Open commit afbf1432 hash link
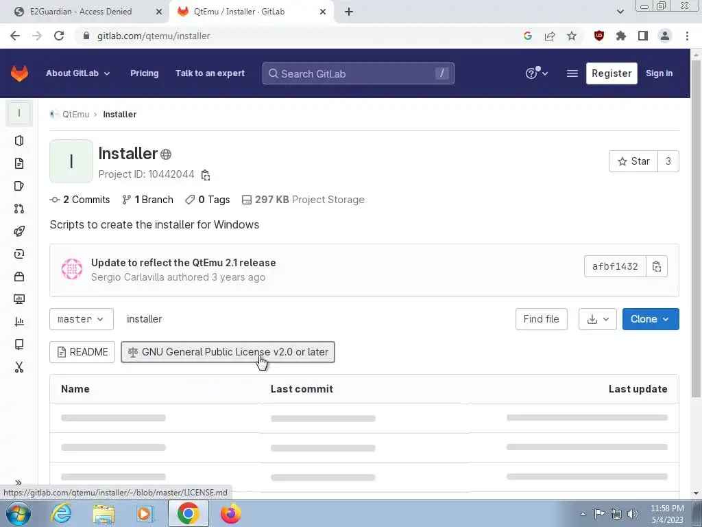 [615, 266]
